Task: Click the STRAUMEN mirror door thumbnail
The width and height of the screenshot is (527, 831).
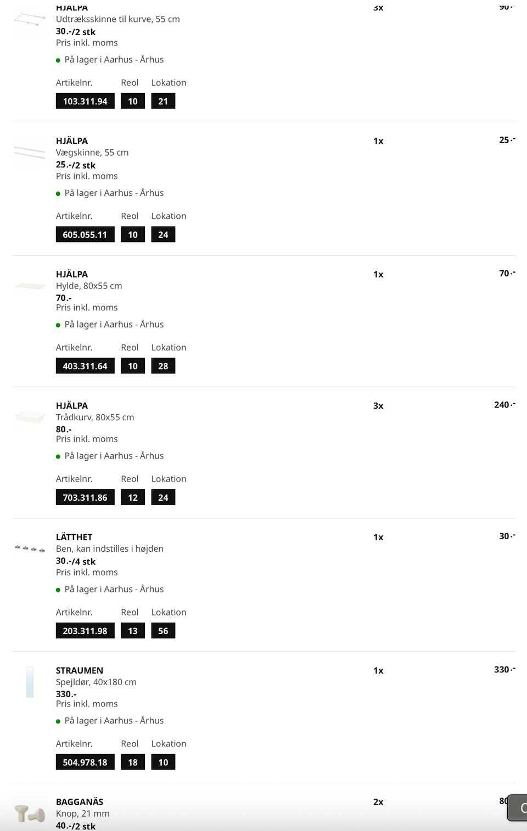Action: coord(30,682)
